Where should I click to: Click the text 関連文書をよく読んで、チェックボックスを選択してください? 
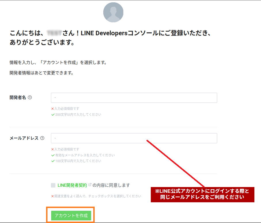point(98,196)
